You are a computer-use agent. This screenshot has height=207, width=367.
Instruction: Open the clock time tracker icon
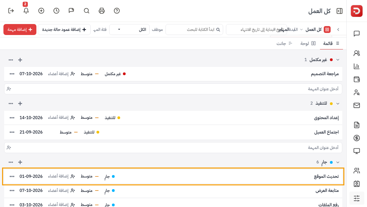[x=56, y=11]
